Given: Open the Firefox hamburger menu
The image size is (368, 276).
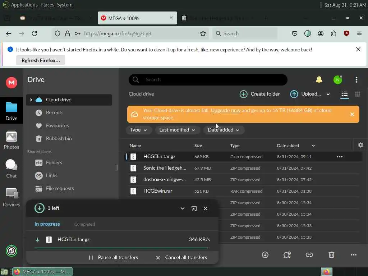Looking at the screenshot, I should (x=359, y=33).
